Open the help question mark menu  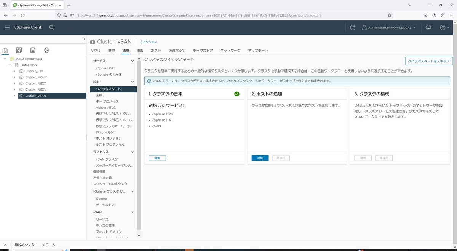click(445, 27)
